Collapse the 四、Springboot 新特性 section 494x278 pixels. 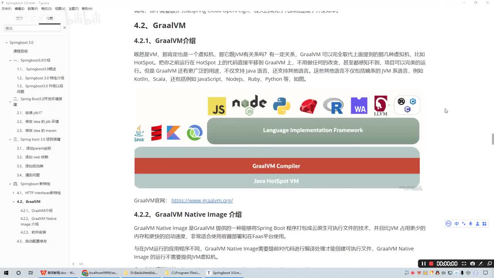point(10,184)
